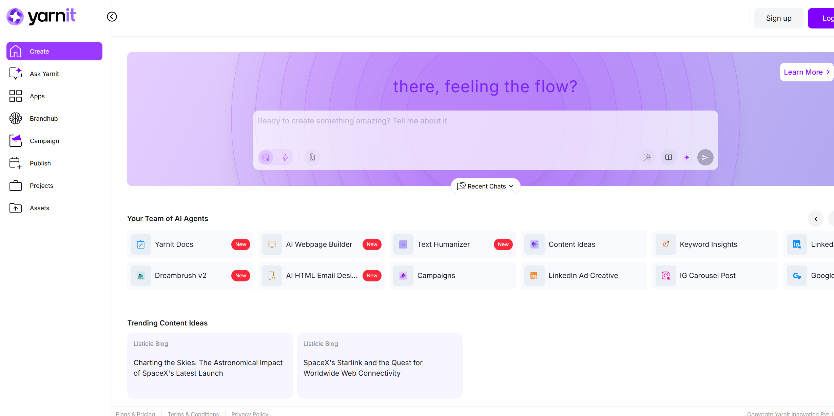
Task: Open the LinkedIn agent card icon
Action: tap(797, 244)
